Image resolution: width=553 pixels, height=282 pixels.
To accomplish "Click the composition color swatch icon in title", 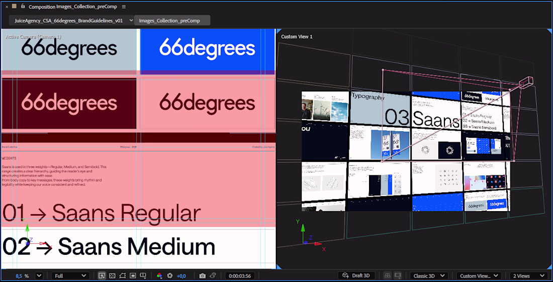I will click(14, 7).
